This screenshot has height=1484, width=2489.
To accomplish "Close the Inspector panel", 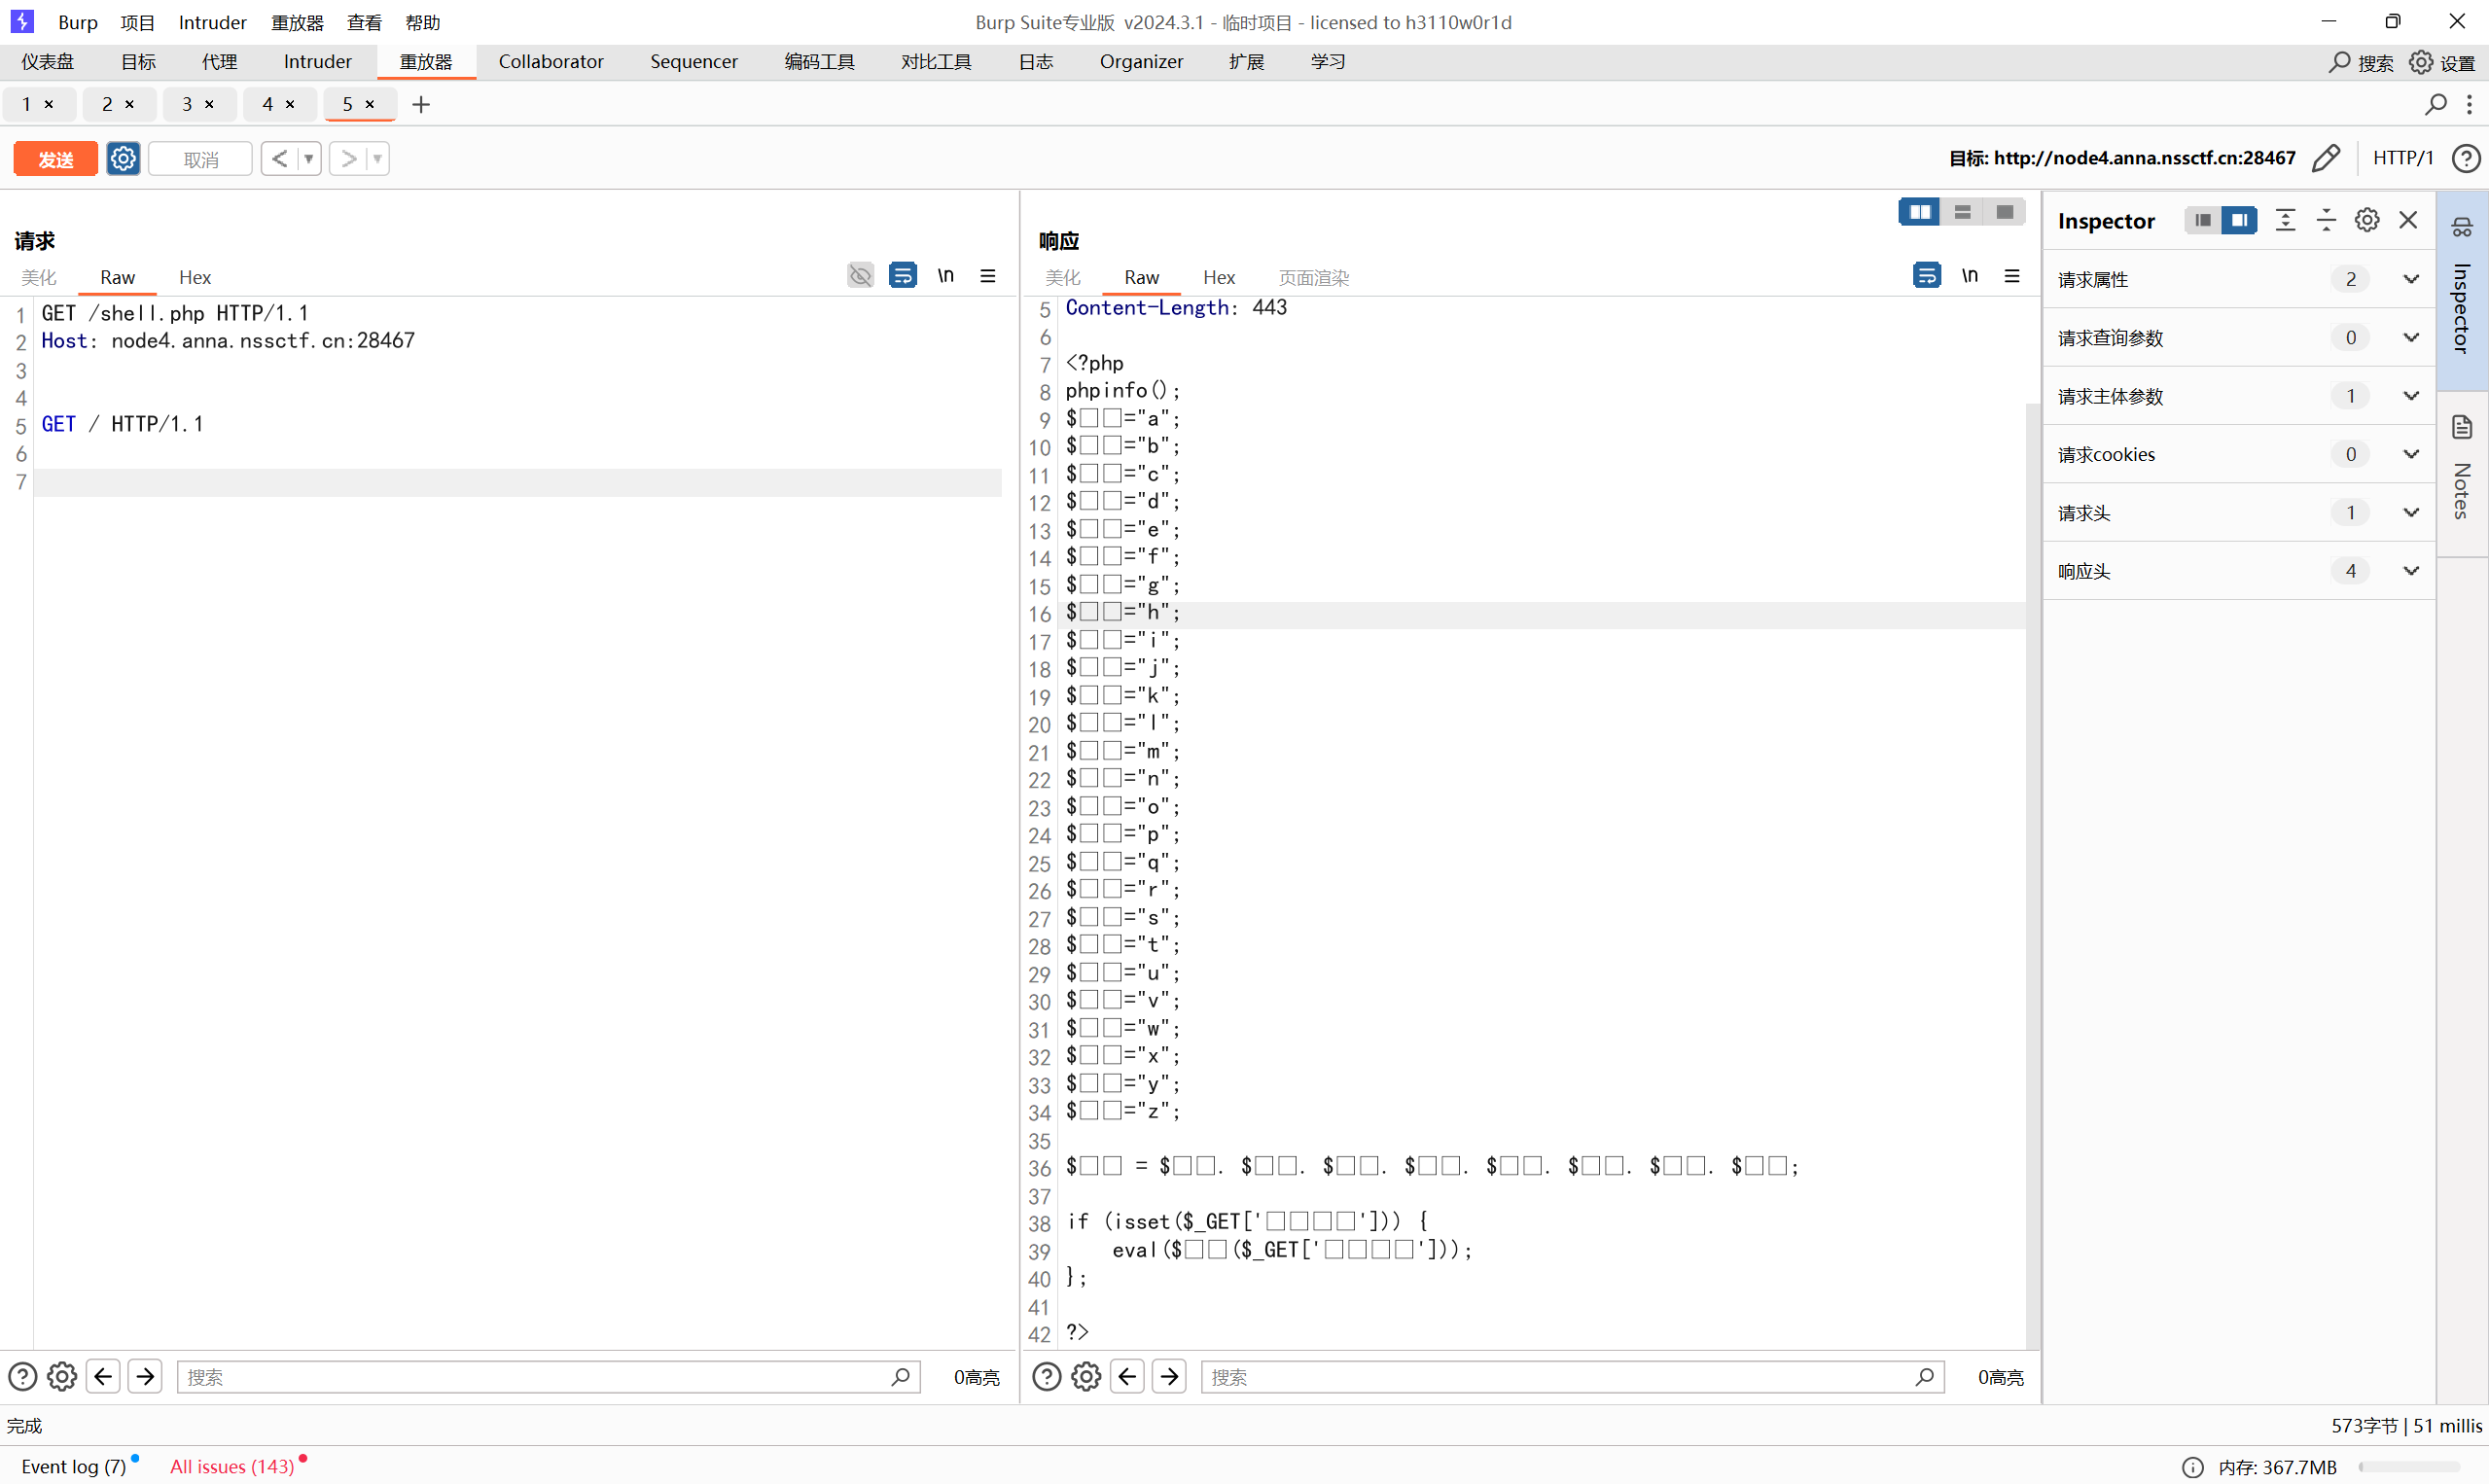I will click(x=2408, y=220).
